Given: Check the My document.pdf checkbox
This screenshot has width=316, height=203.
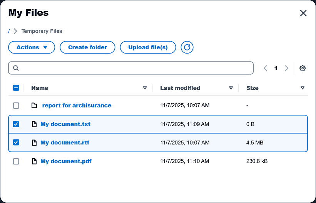Looking at the screenshot, I should [16, 161].
